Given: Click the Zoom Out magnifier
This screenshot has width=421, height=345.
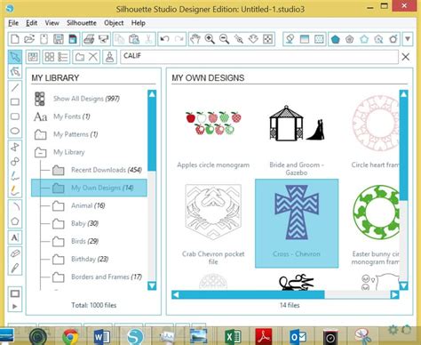Looking at the screenshot, I should 224,39.
